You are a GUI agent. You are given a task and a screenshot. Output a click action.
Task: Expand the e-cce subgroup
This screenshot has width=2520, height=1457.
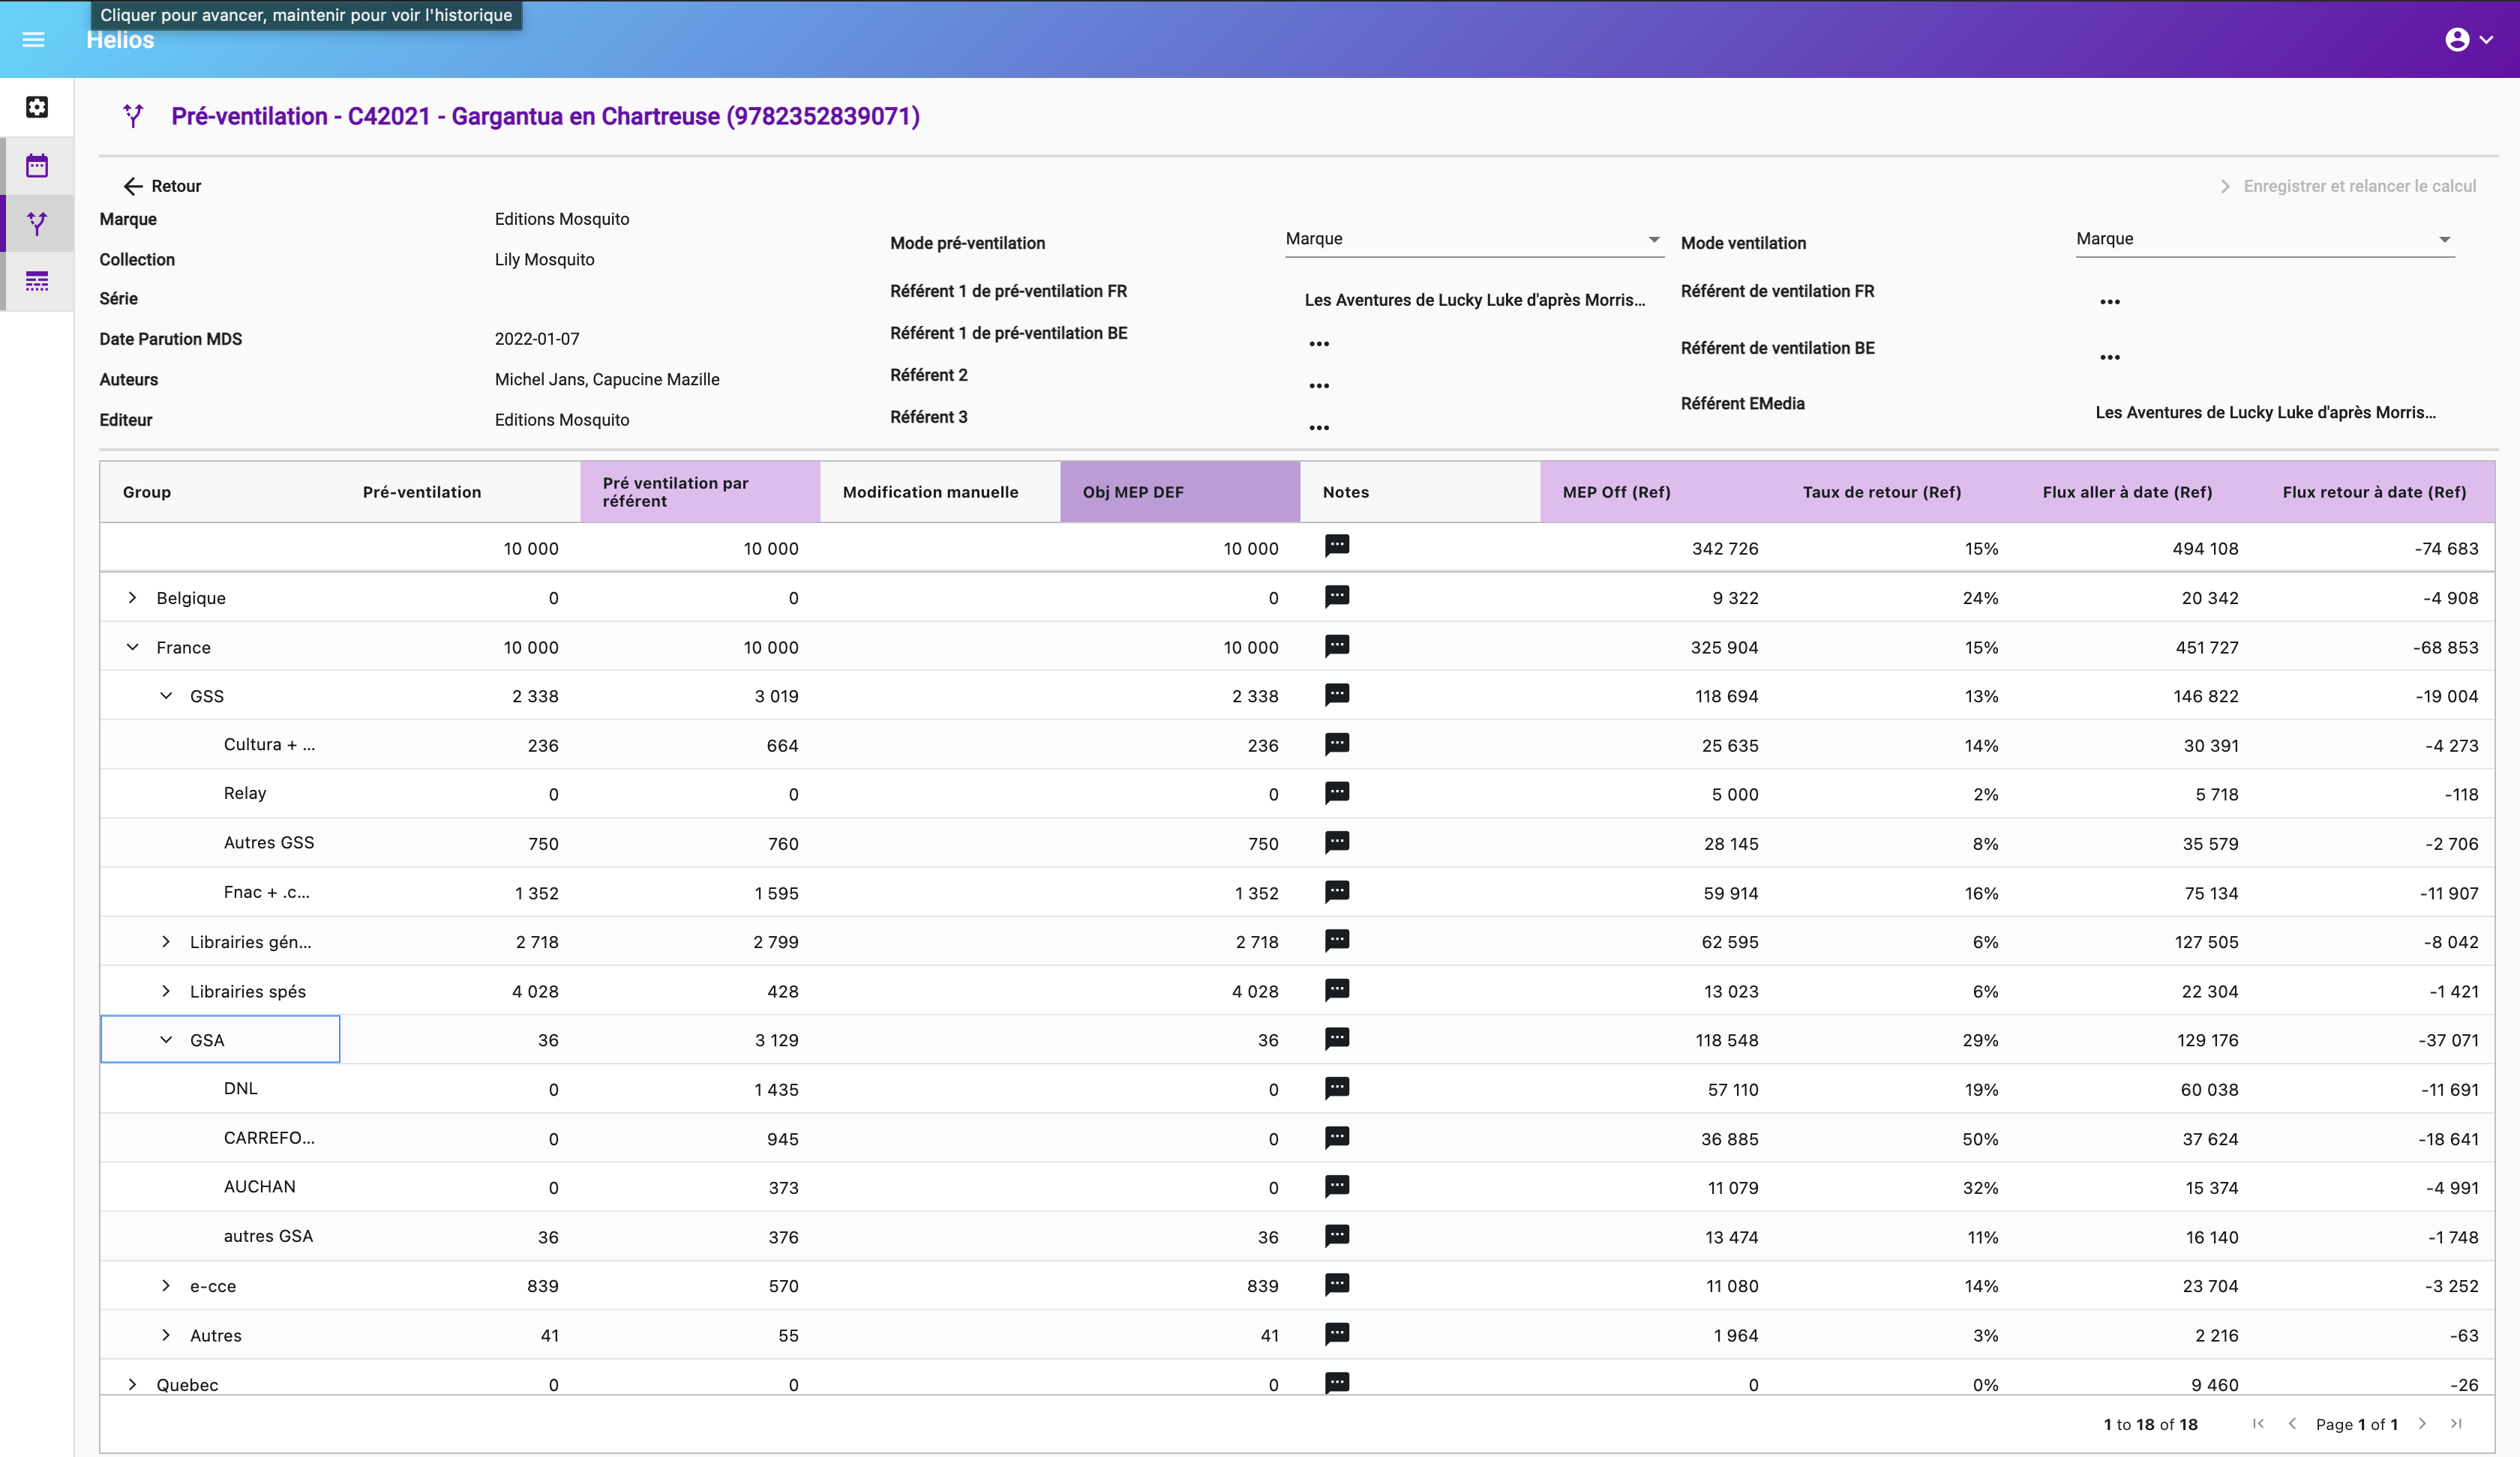click(166, 1285)
